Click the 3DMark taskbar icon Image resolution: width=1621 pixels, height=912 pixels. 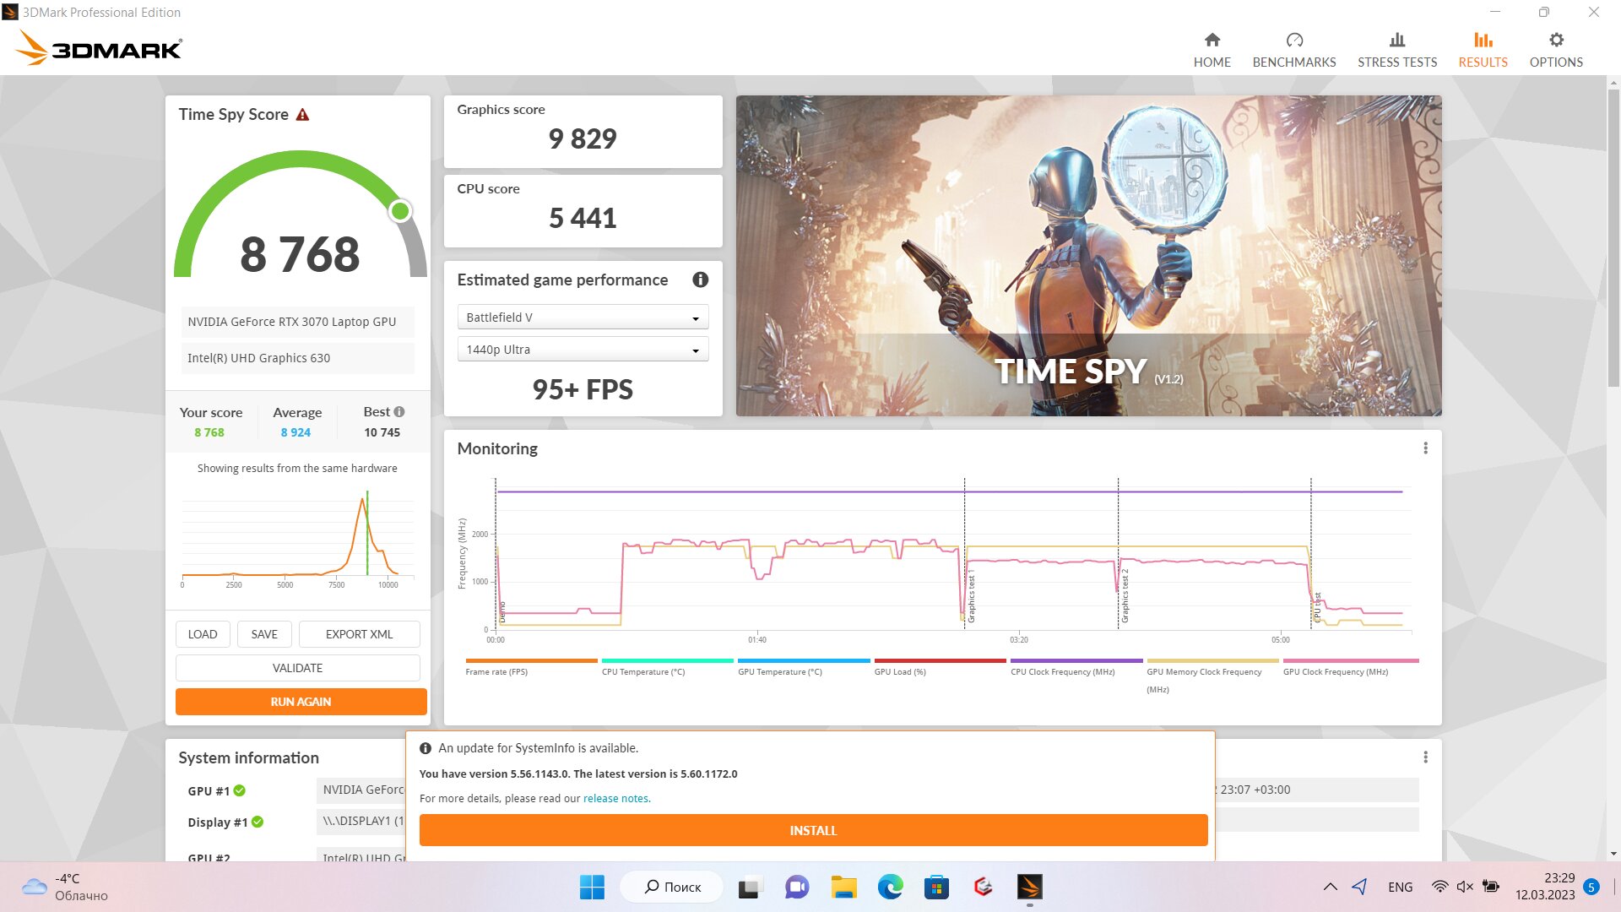pos(1029,887)
